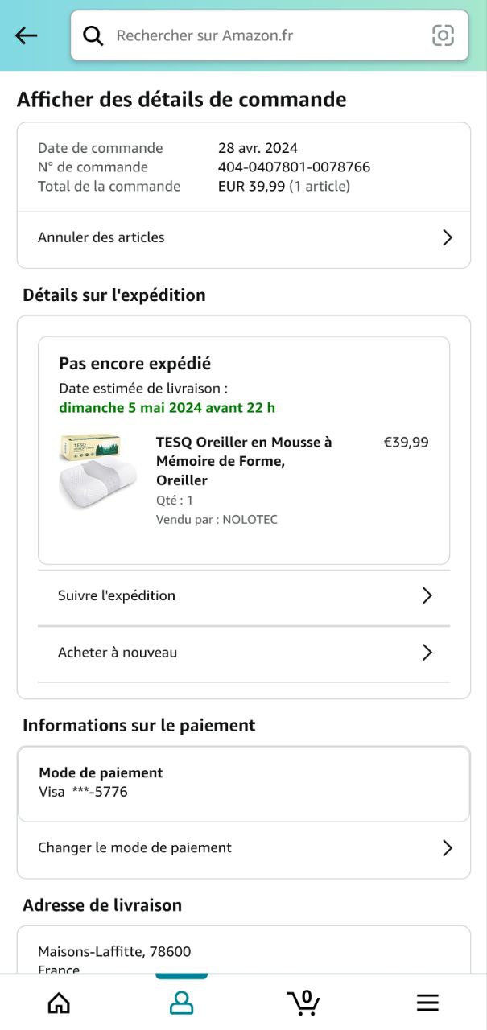The image size is (487, 1030).
Task: Tap the Mode de paiement Visa card
Action: click(243, 783)
